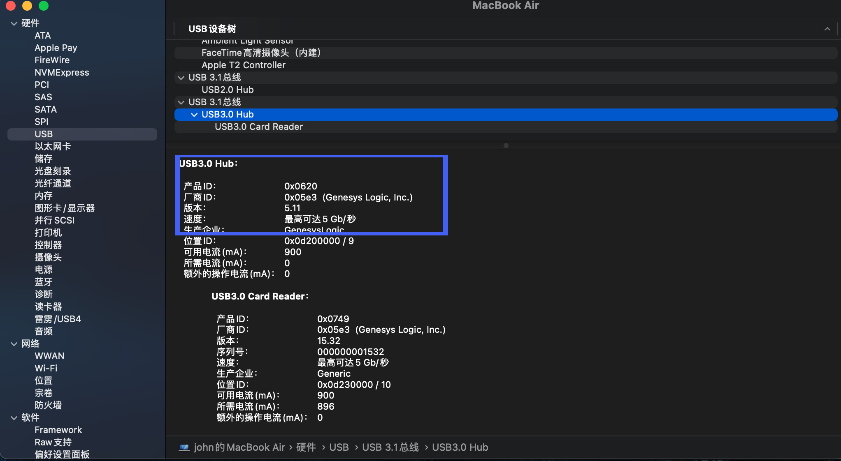Click the USB设备树 column sort arrow
Screen dimensions: 841x461
tap(827, 29)
